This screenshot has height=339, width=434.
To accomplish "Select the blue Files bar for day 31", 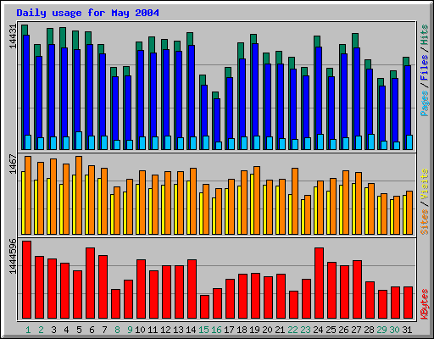I will [408, 100].
